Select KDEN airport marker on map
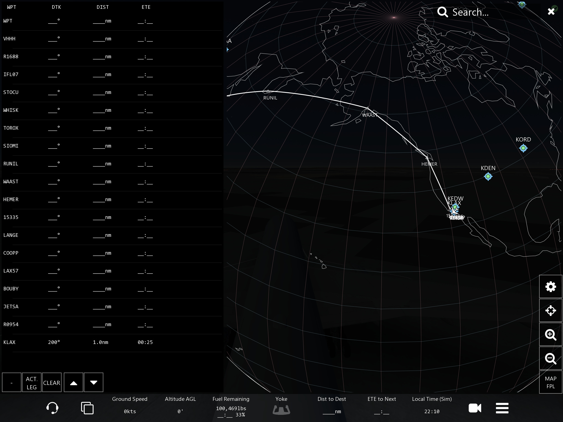The height and width of the screenshot is (422, 563). point(488,176)
